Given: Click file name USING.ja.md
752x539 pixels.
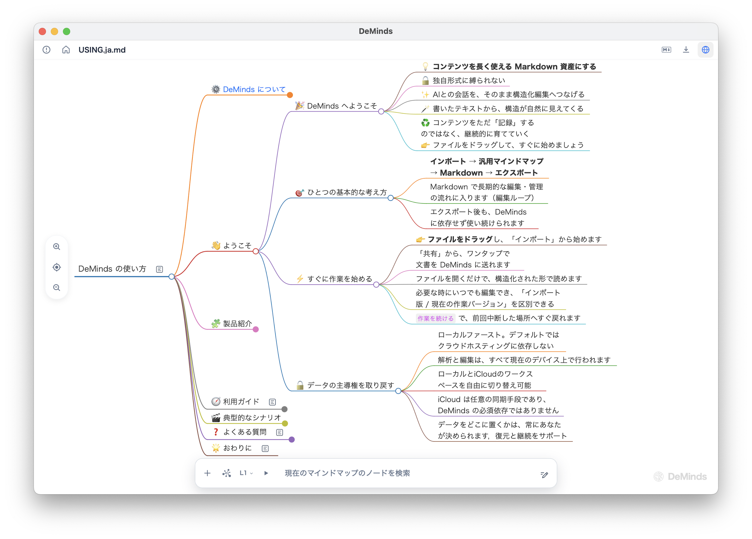Looking at the screenshot, I should click(102, 50).
